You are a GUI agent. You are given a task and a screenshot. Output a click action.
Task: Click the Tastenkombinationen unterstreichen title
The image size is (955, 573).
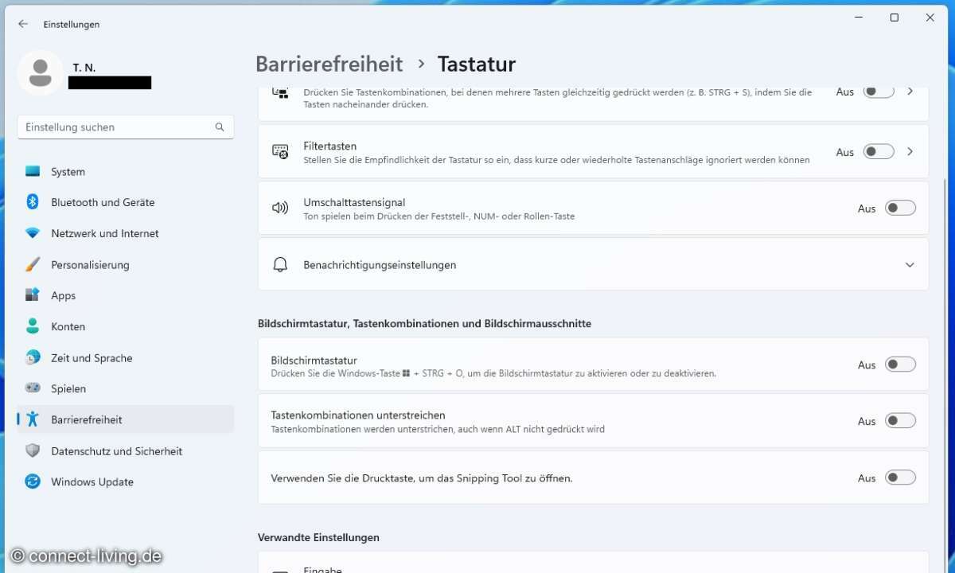pos(357,415)
